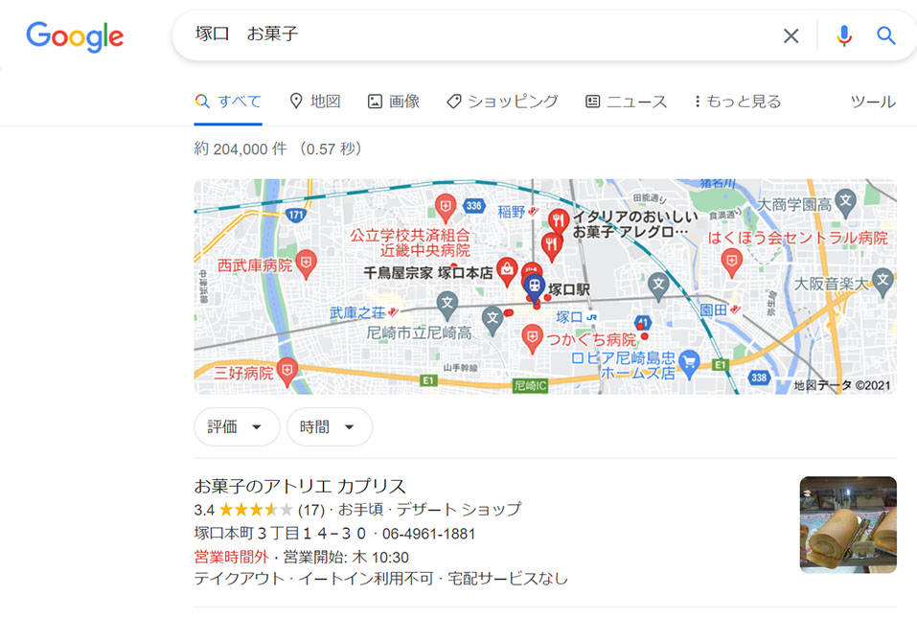Click the magnifying glass search icon
This screenshot has width=917, height=618.
(884, 35)
